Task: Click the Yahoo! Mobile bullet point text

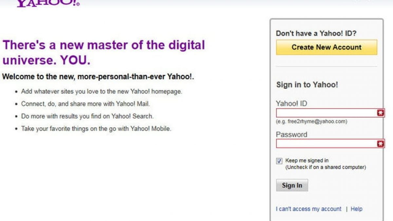Action: click(96, 129)
